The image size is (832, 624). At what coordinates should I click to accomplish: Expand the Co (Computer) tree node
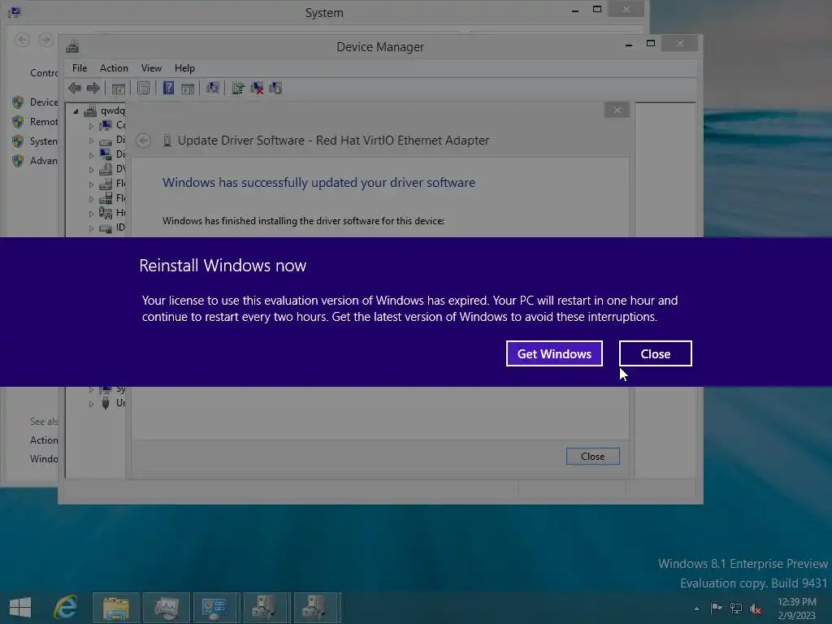(91, 126)
